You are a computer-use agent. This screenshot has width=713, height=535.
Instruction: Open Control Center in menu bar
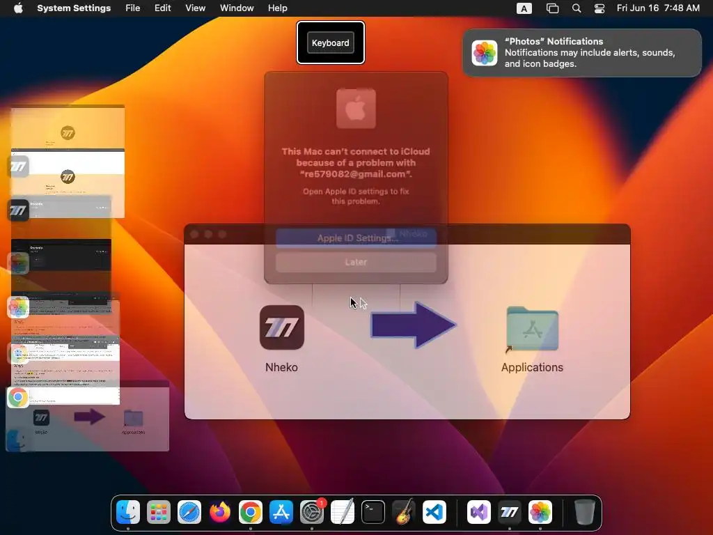tap(600, 8)
